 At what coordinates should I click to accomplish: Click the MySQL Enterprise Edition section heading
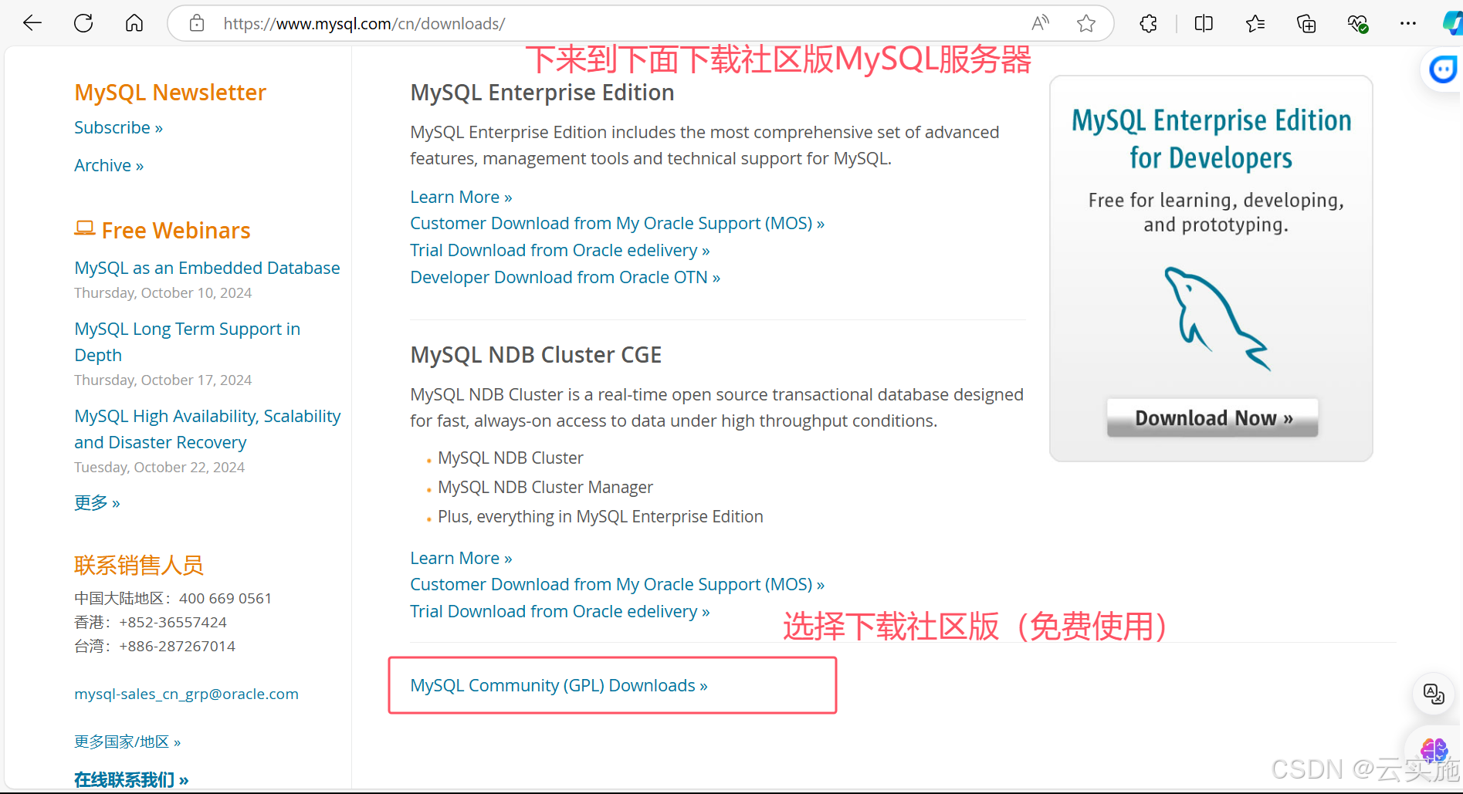(542, 93)
